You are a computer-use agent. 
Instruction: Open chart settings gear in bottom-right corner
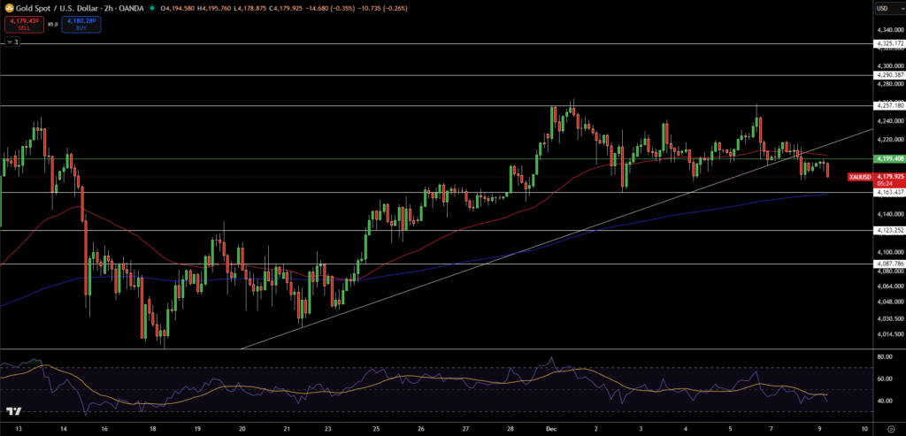tap(890, 428)
